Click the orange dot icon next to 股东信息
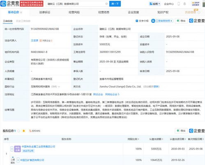Viewport: 205px width, 165px height. pyautogui.click(x=24, y=131)
